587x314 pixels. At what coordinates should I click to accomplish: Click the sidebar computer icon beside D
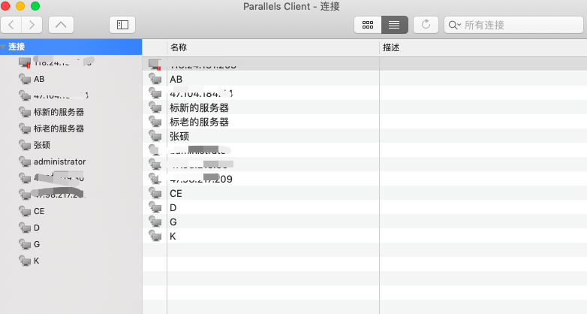(25, 228)
